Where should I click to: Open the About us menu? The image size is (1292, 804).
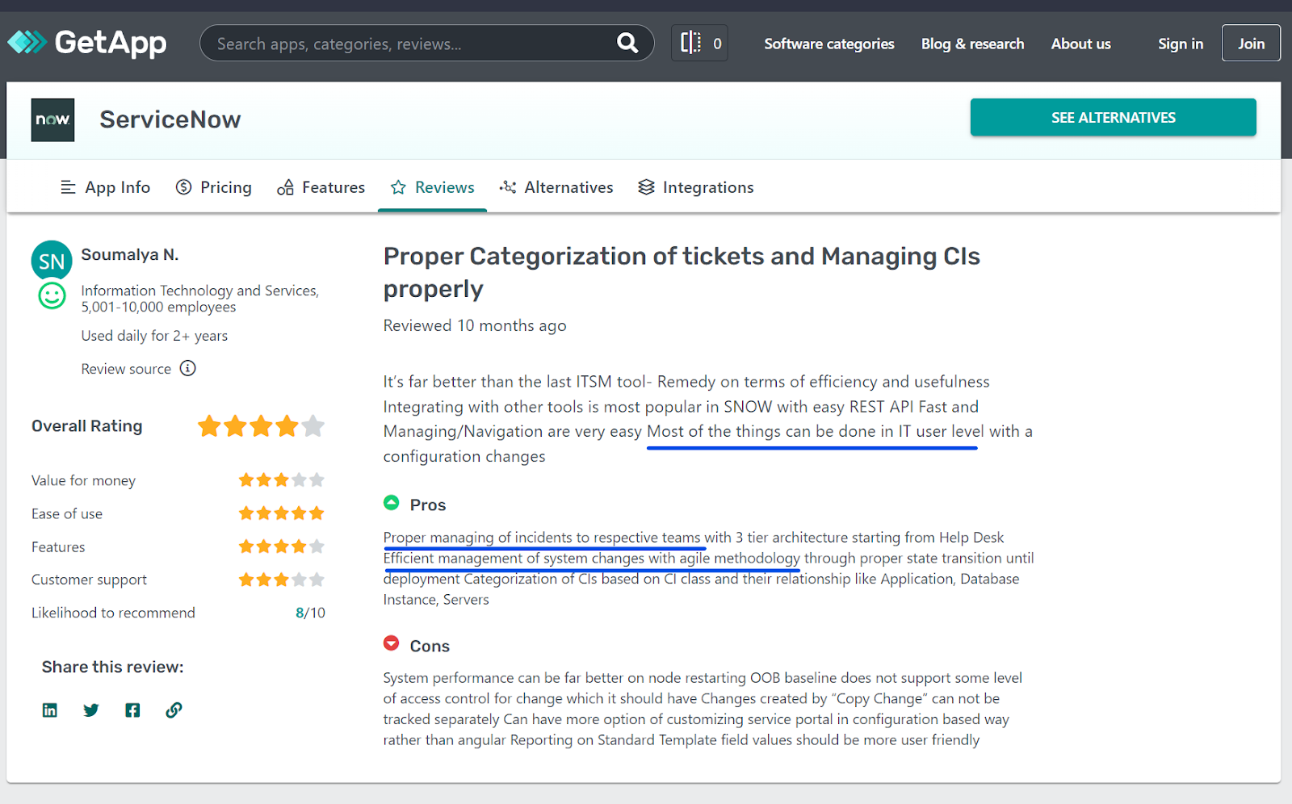[x=1080, y=44]
